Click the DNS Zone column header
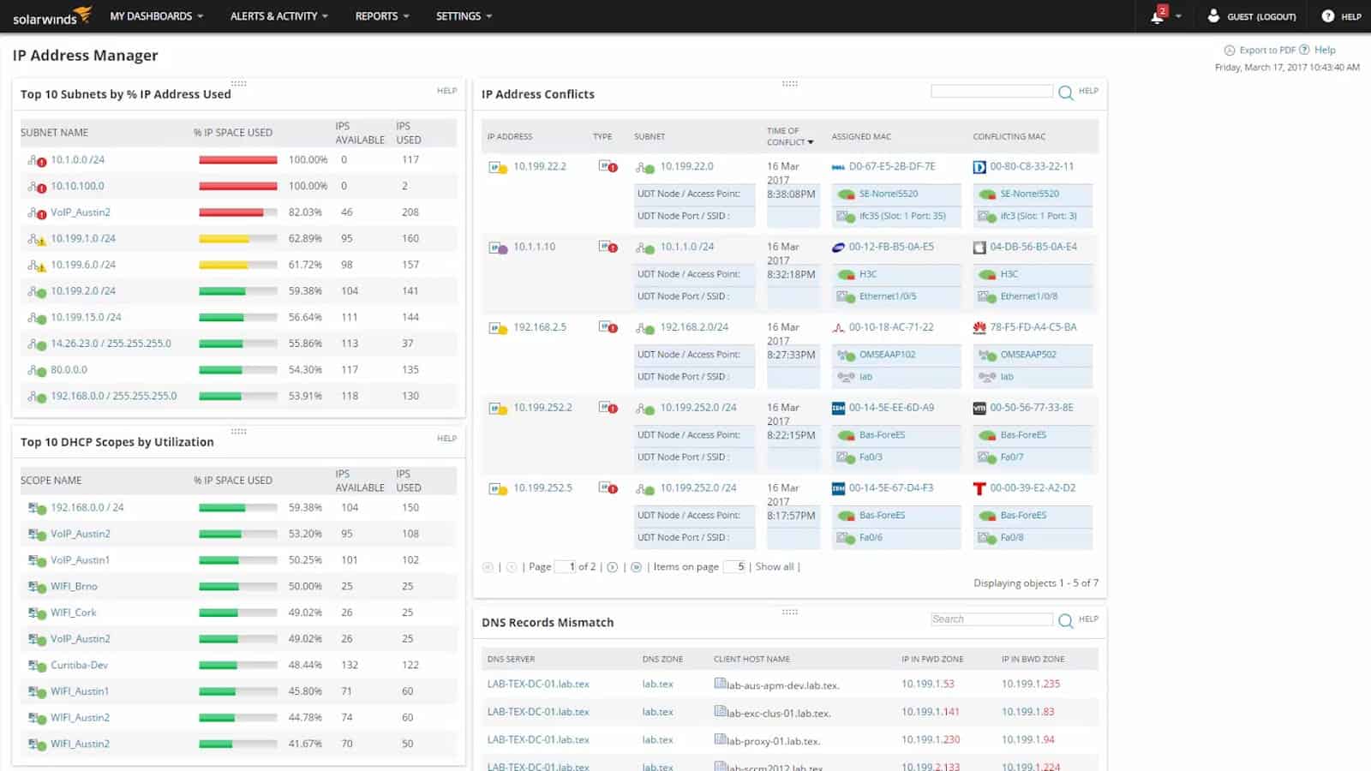Image resolution: width=1371 pixels, height=771 pixels. coord(662,659)
